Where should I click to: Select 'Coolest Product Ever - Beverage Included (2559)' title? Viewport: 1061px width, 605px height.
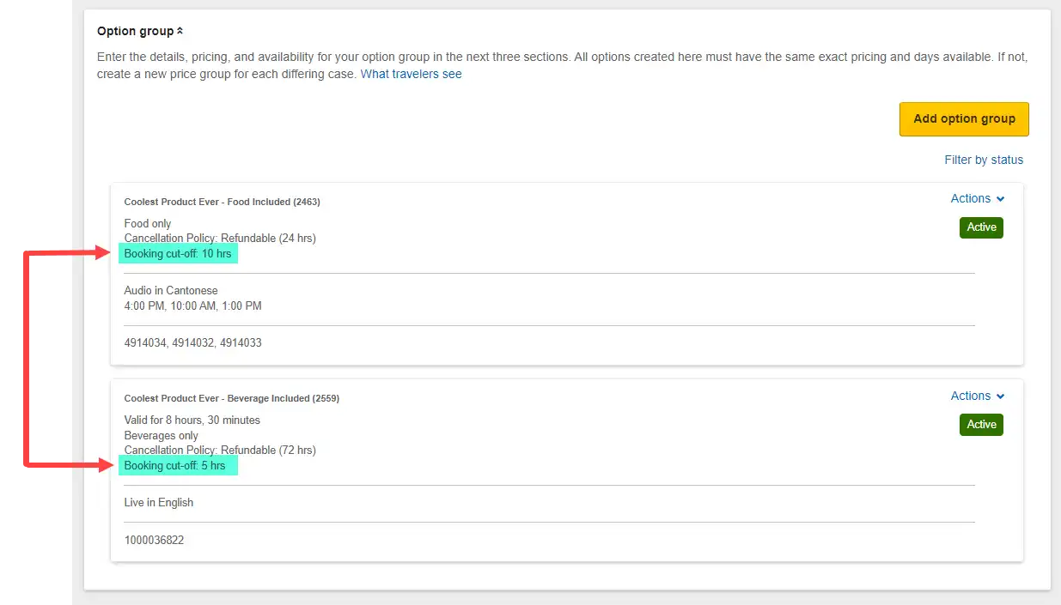(x=231, y=398)
